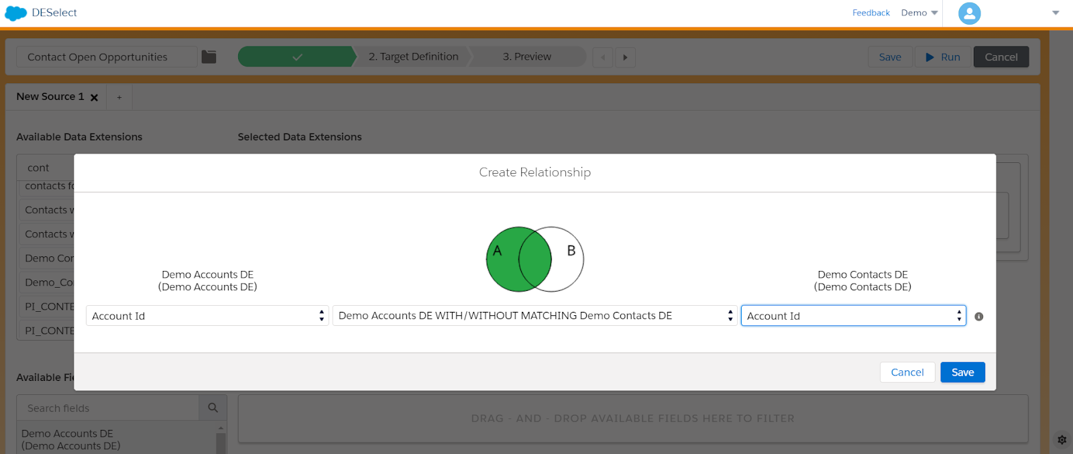Go to previous step arrow
Viewport: 1073px width, 454px height.
pyautogui.click(x=603, y=57)
